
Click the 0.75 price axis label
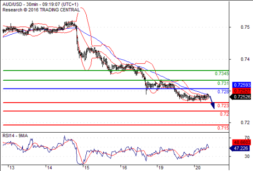(245, 27)
